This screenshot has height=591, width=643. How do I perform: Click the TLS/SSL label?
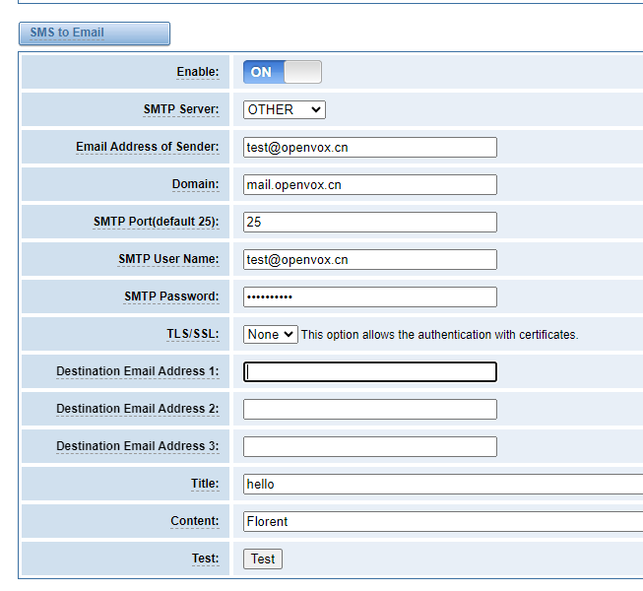click(x=193, y=334)
